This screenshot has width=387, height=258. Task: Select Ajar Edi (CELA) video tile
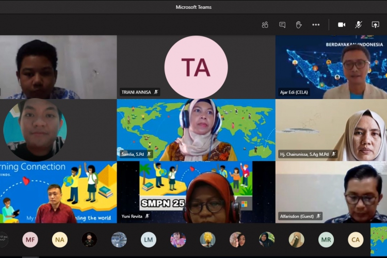click(331, 67)
